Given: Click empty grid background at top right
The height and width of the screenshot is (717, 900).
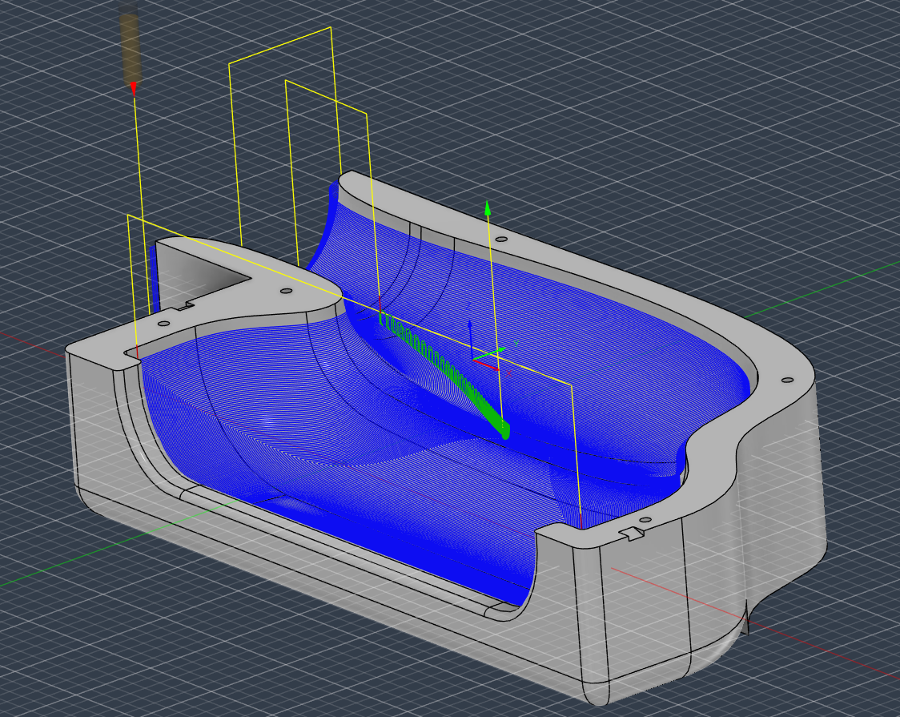Looking at the screenshot, I should [761, 96].
